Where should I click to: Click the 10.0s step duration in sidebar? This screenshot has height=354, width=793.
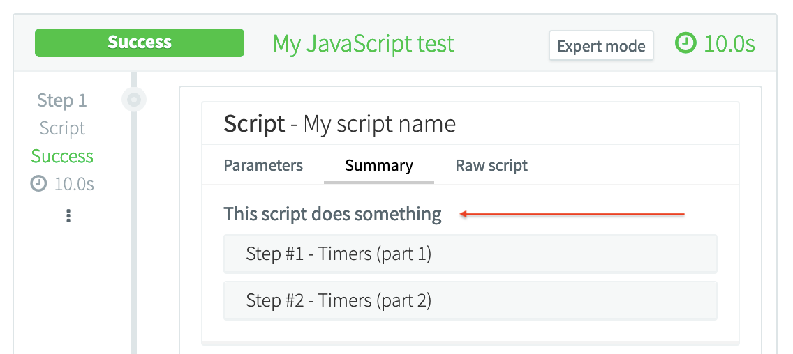tap(74, 184)
